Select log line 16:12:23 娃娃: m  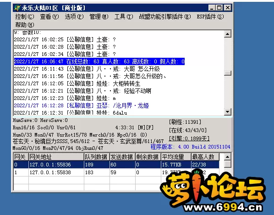[x=65, y=98]
